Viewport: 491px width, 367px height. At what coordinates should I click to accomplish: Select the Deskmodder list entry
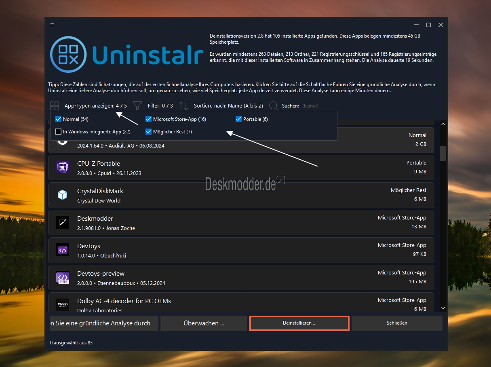[241, 222]
